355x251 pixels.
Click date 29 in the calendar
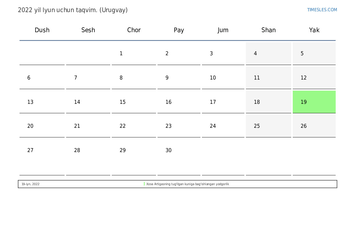coord(122,150)
